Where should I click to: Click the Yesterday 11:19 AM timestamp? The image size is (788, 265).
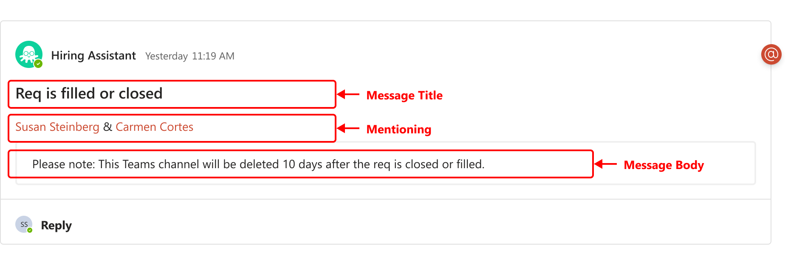190,56
